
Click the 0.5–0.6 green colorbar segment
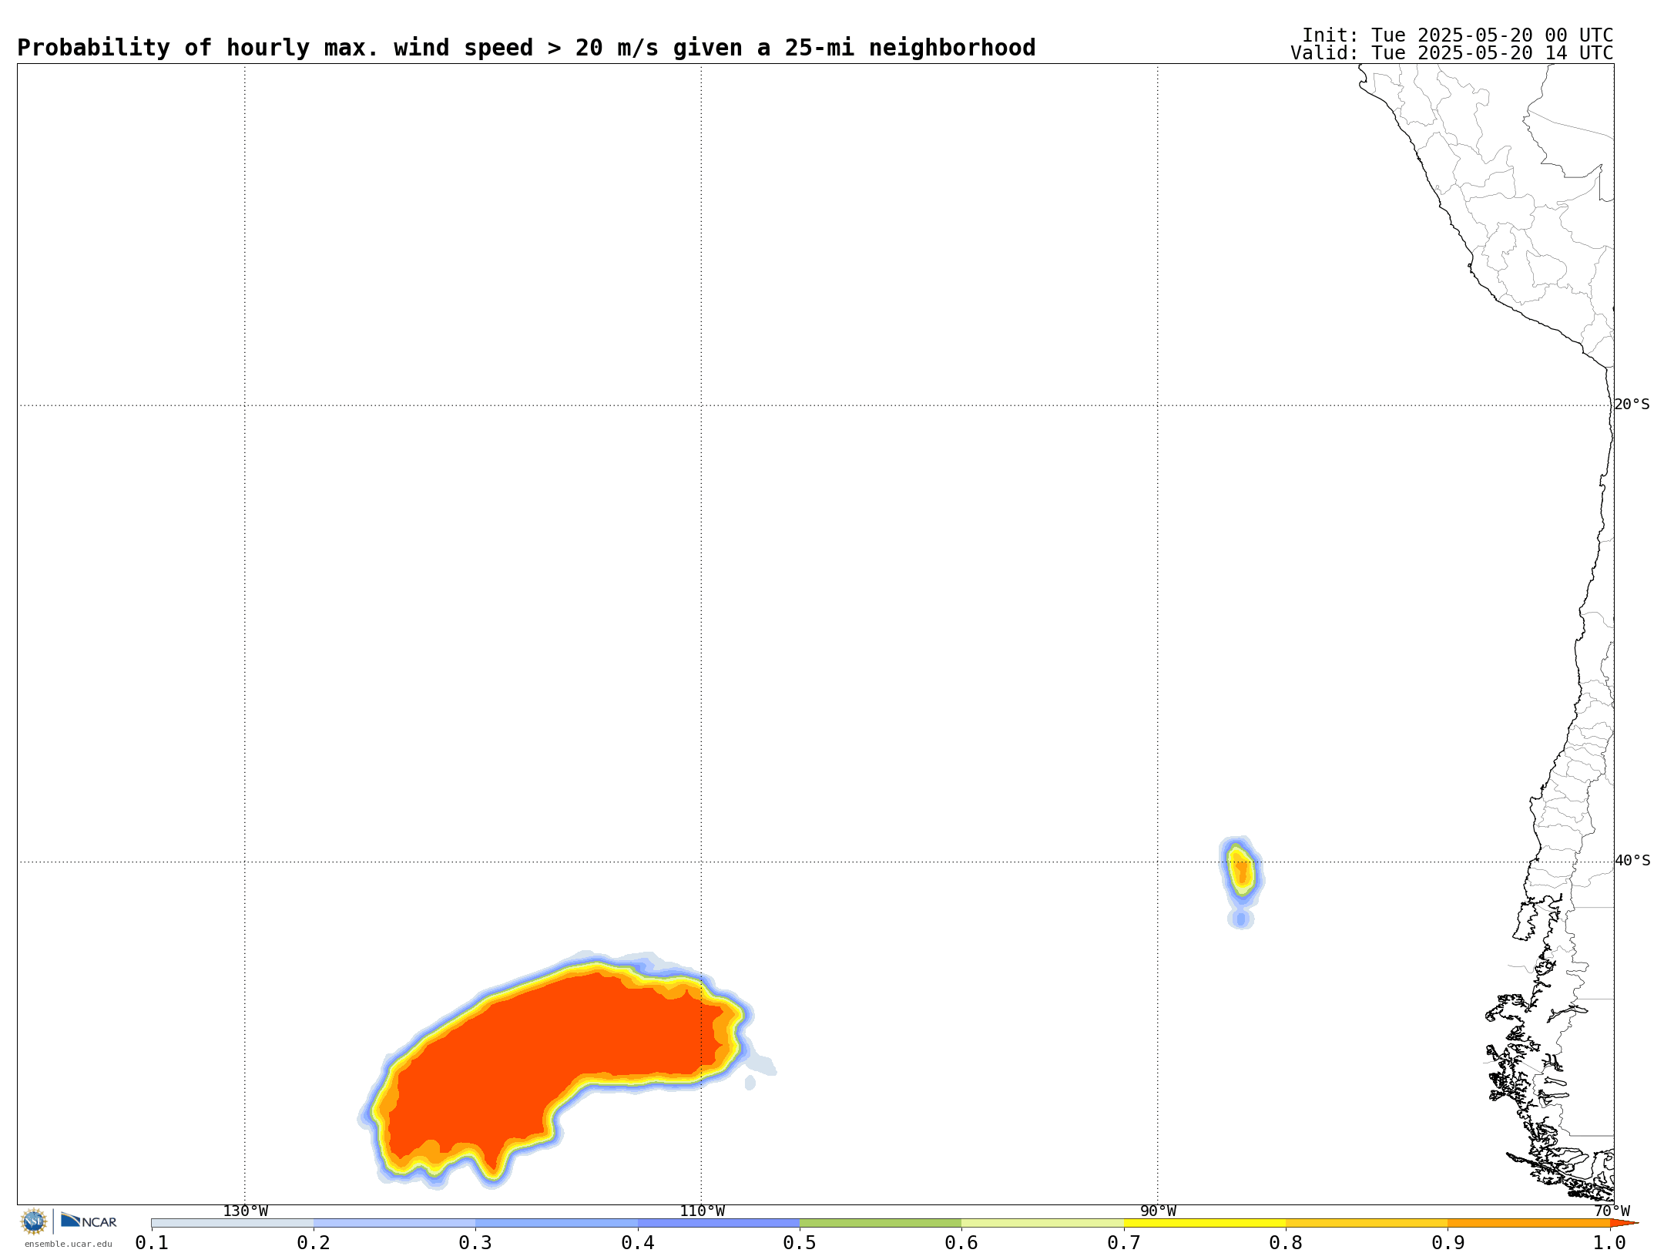[x=881, y=1223]
